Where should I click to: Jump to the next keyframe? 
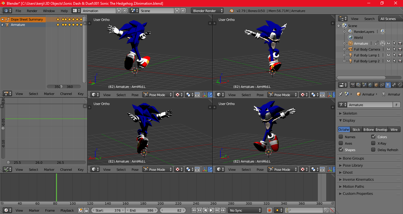point(217,210)
